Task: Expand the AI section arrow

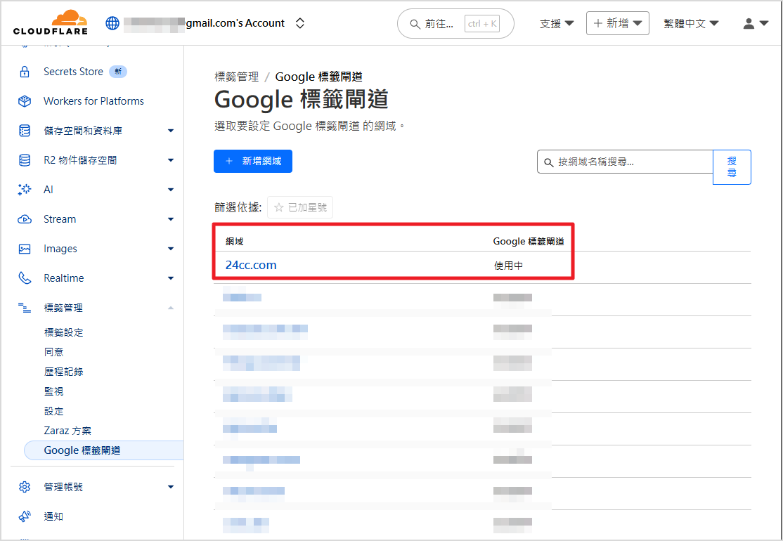Action: tap(171, 190)
